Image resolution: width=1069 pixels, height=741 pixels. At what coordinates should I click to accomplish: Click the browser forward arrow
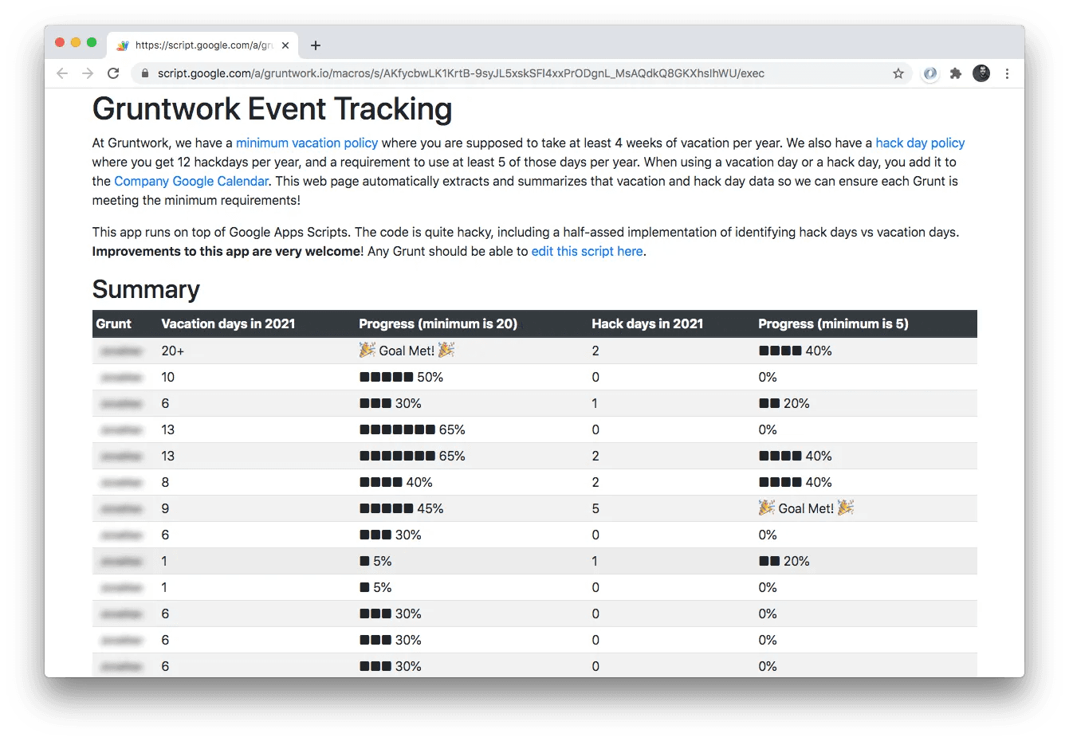[x=88, y=73]
